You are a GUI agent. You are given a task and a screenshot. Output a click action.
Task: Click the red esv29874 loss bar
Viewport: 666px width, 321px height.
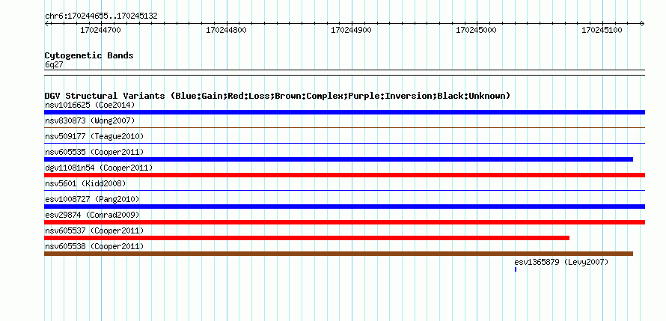click(x=344, y=222)
